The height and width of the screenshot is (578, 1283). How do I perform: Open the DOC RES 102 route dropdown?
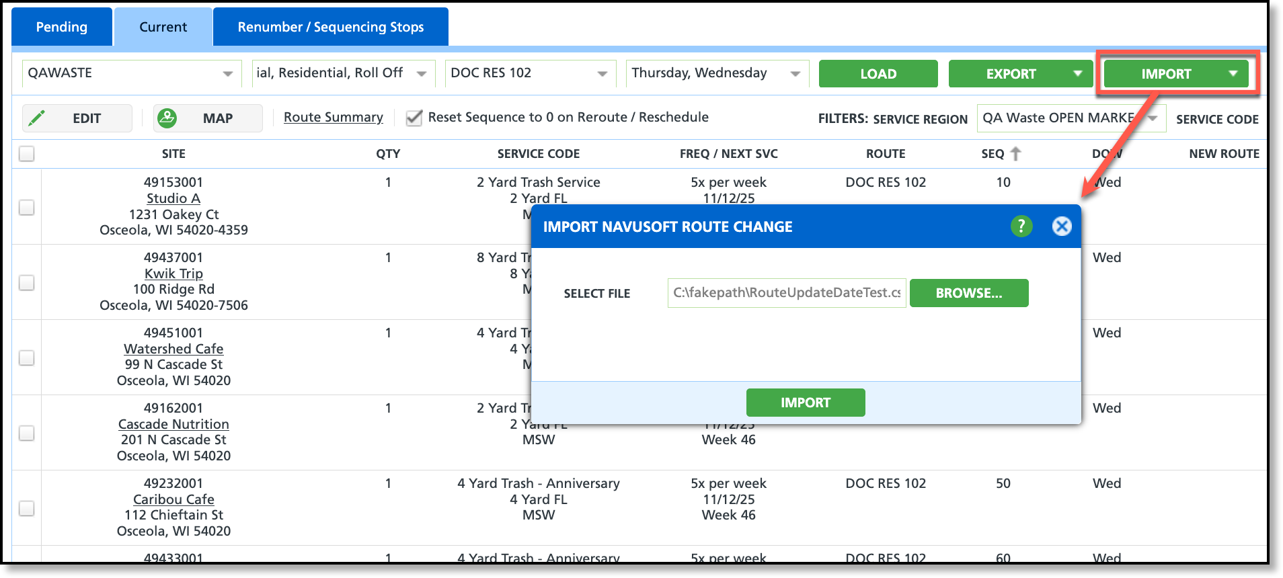click(x=530, y=73)
